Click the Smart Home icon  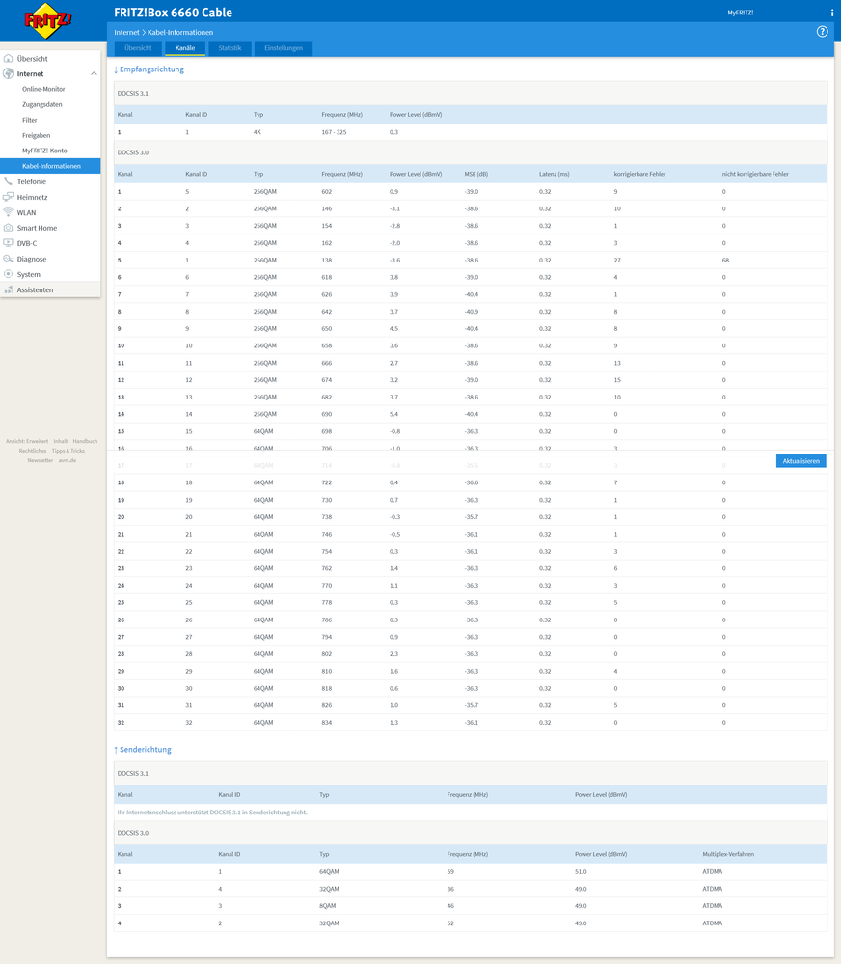click(9, 228)
